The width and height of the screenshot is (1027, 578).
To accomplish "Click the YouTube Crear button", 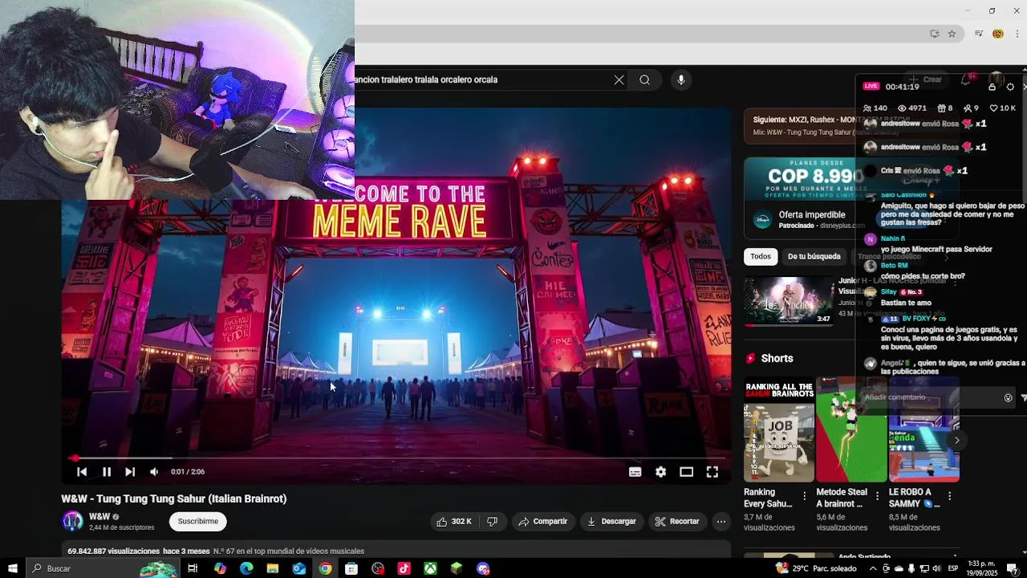I will [925, 79].
